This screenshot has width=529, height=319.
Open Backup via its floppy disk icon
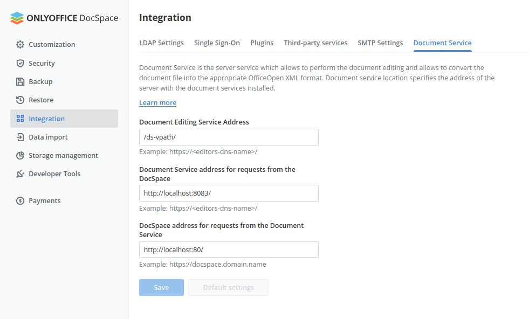20,81
